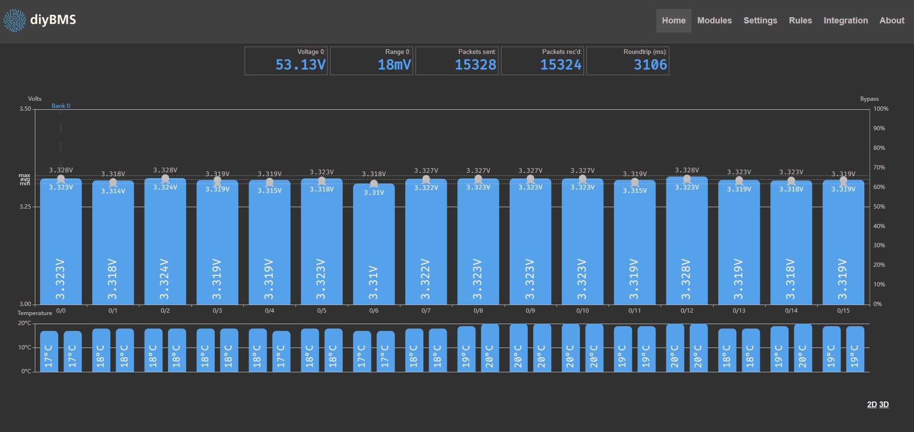
Task: Click the 0/10 axis label
Action: pos(582,311)
